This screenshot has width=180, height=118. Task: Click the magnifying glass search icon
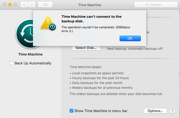(x=147, y=5)
